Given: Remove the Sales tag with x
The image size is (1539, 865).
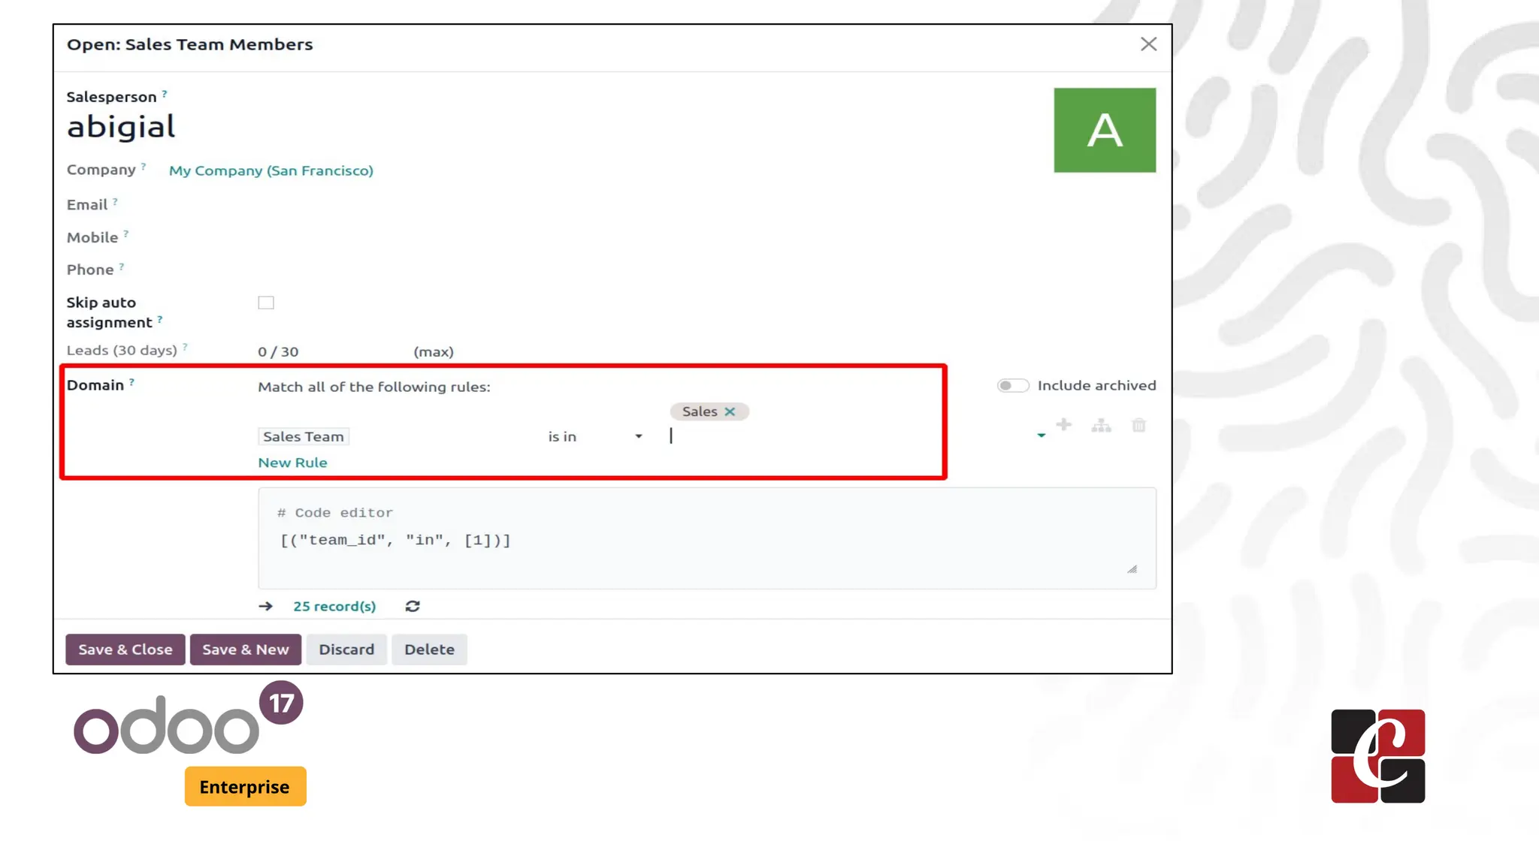Looking at the screenshot, I should point(730,411).
